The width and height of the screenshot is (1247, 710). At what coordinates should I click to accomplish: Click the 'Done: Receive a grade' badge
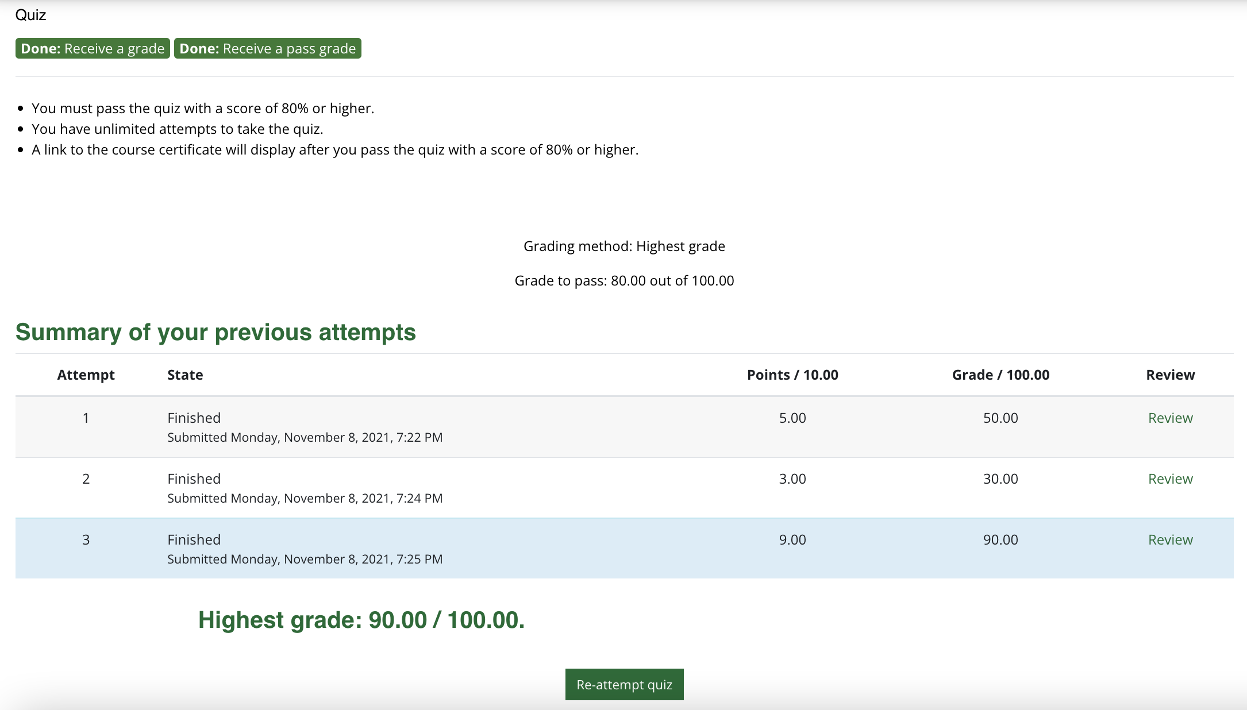tap(93, 49)
